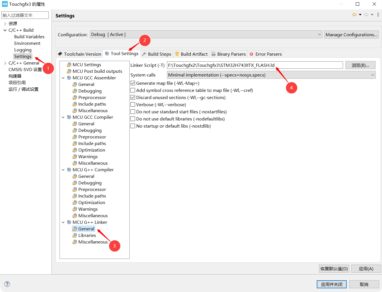Click the 浏览(B)... browse button
Viewport: 382px width, 292px height.
[x=360, y=65]
